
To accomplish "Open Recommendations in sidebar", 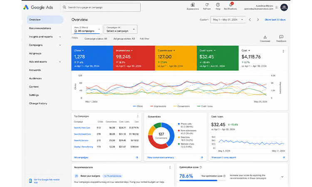I will [x=40, y=28].
